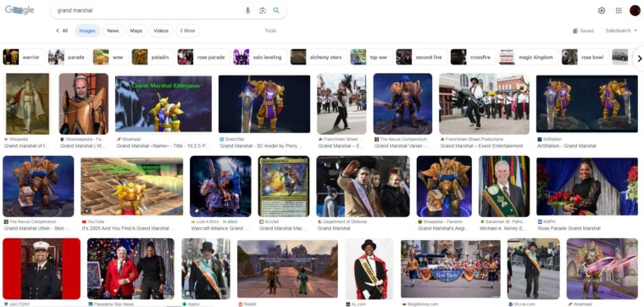
Task: Expand the SafeSearch dropdown
Action: click(621, 31)
